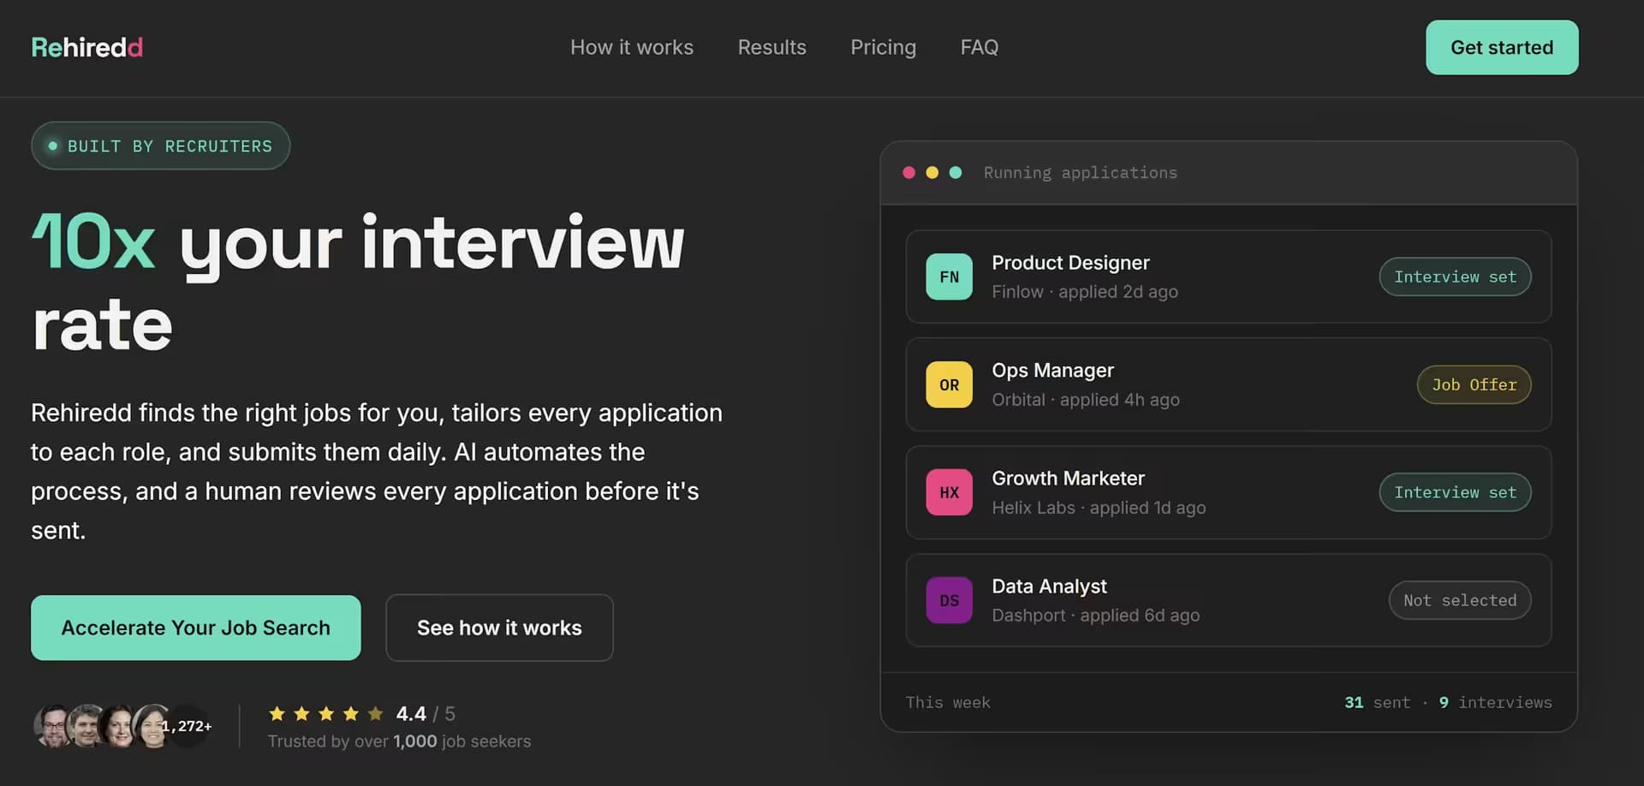The image size is (1644, 786).
Task: Click the This week label
Action: (x=948, y=702)
